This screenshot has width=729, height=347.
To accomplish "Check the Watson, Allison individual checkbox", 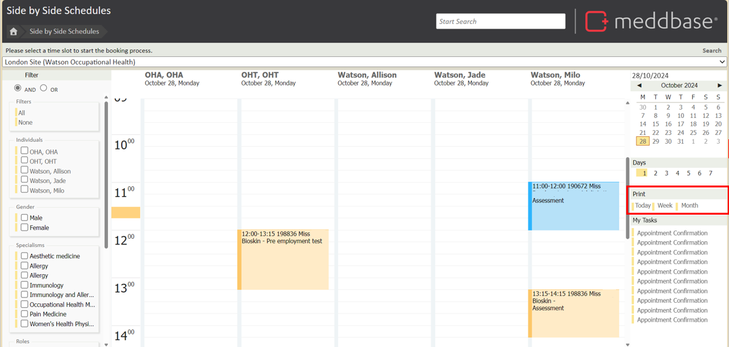I will point(24,170).
